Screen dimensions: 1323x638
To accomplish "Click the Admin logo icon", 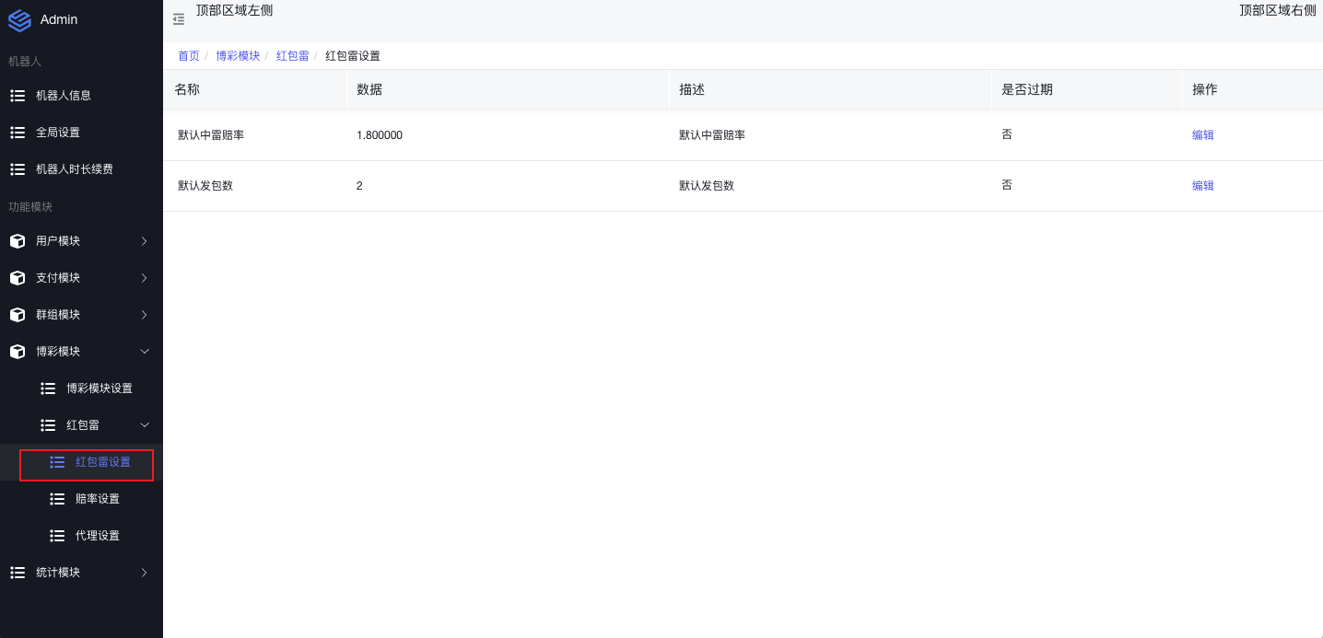I will (x=19, y=20).
